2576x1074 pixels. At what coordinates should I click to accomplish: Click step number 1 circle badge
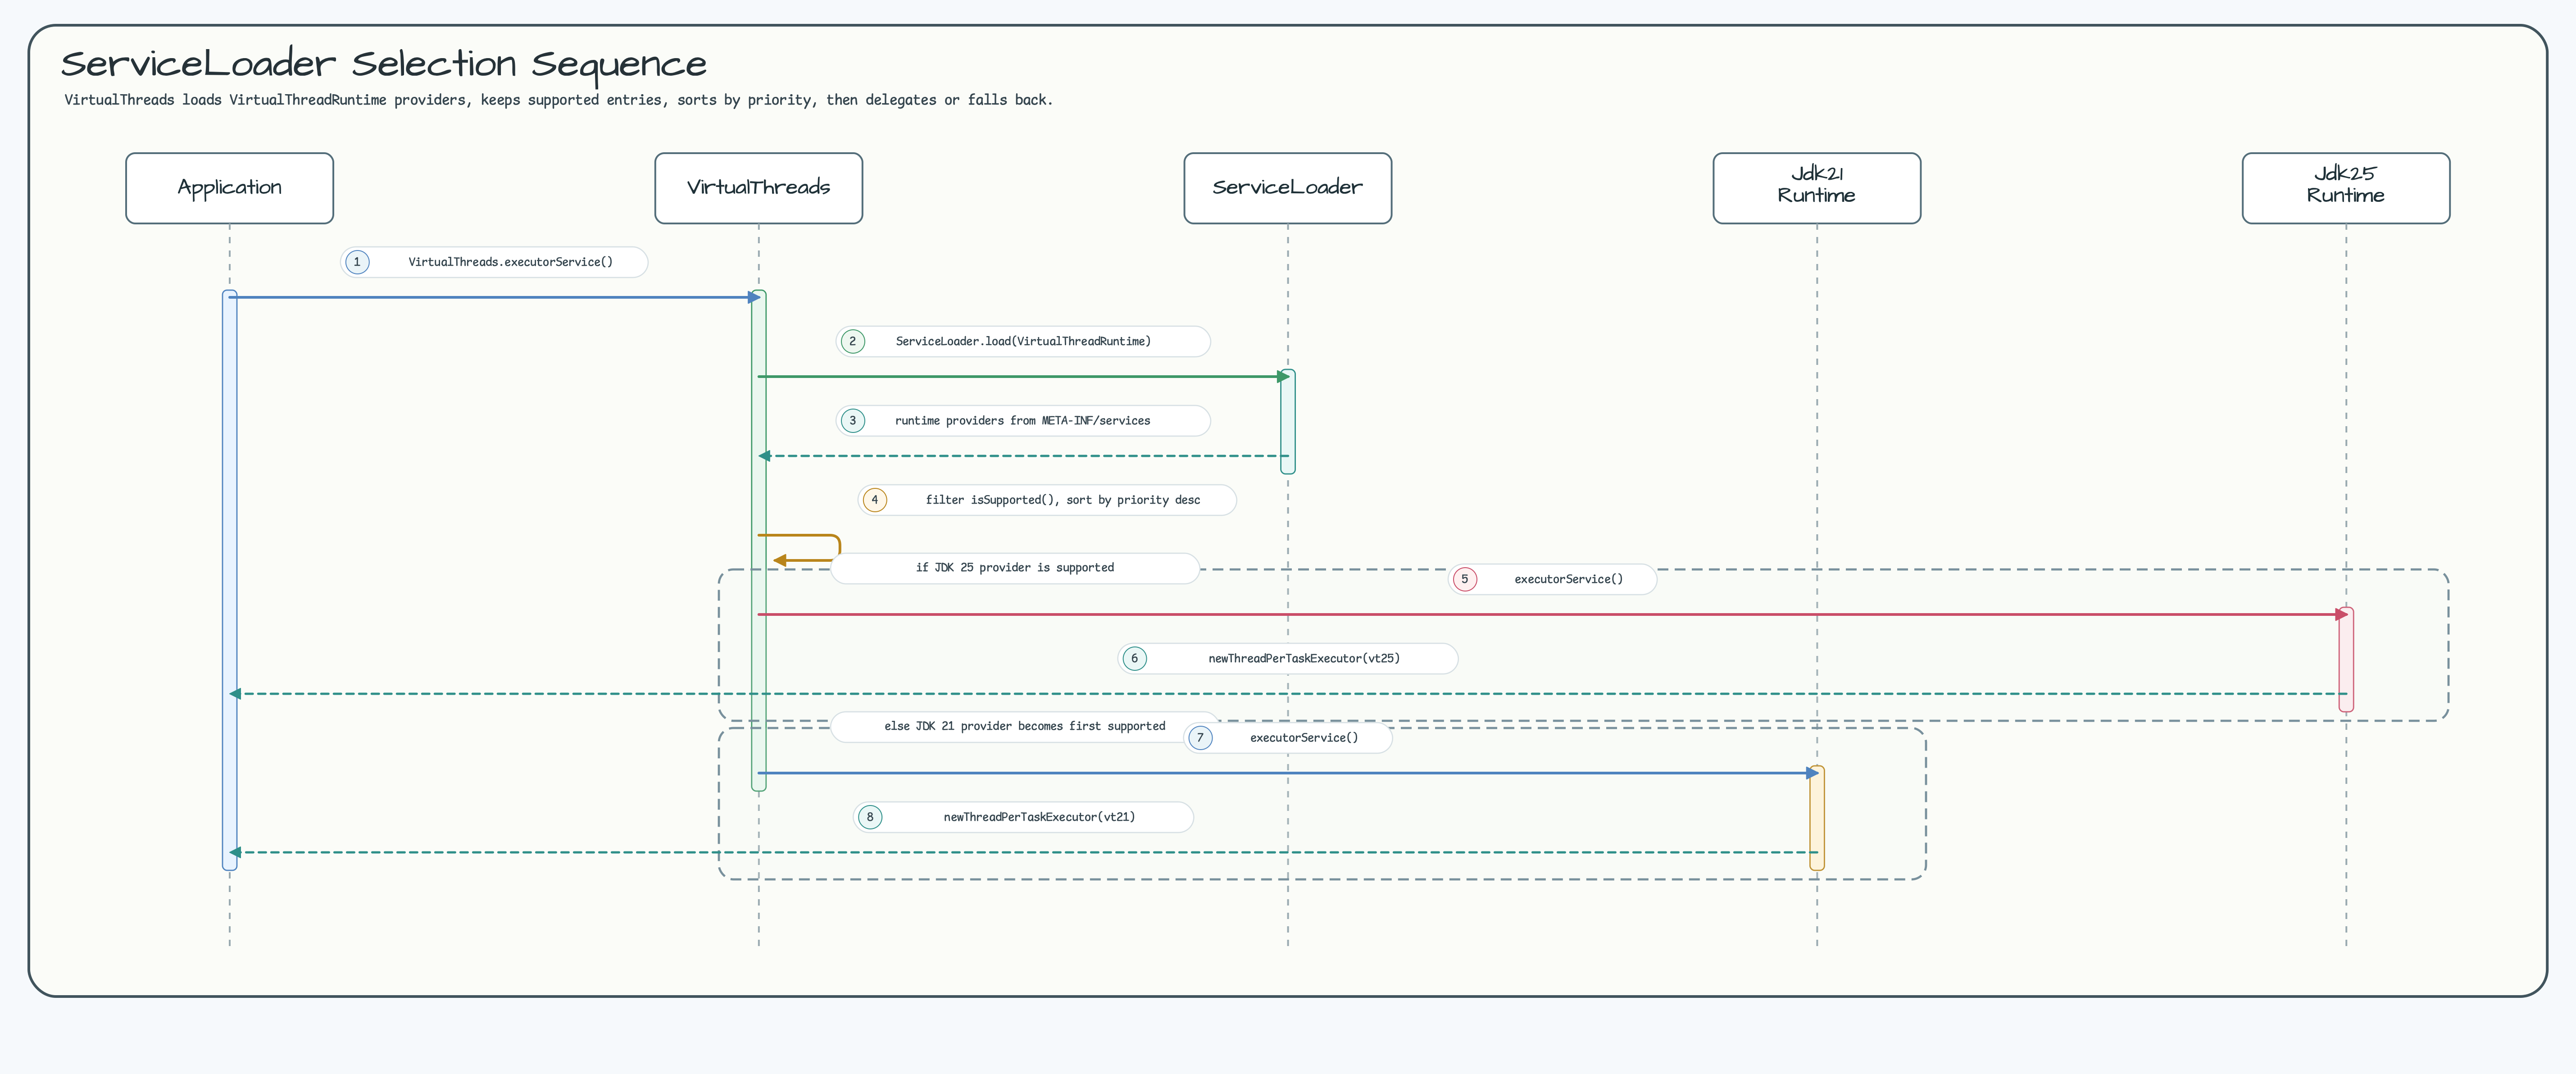pyautogui.click(x=357, y=262)
